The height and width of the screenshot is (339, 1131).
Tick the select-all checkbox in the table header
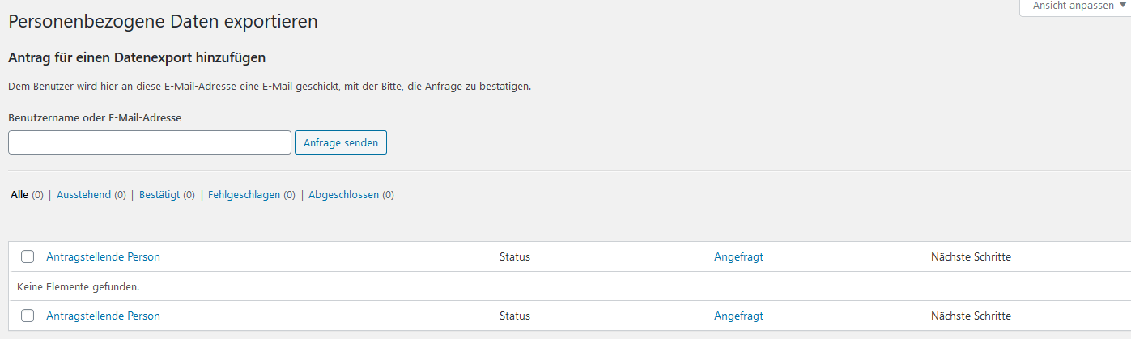coord(28,256)
